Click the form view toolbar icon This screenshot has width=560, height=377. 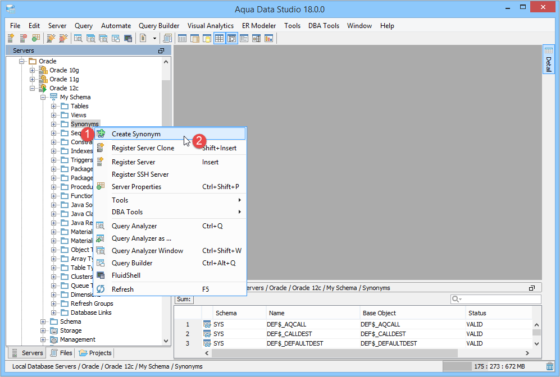pyautogui.click(x=244, y=38)
